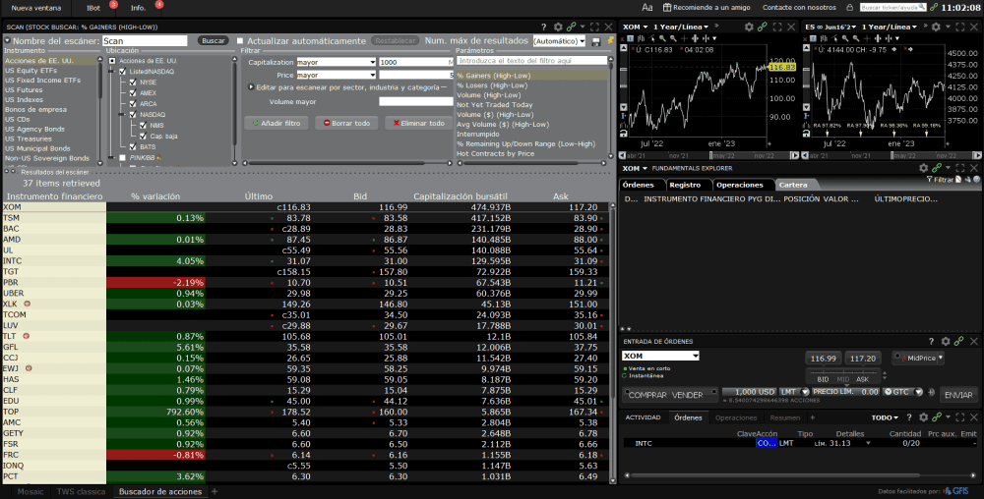Add new Actividad tab with plus icon
This screenshot has height=499, width=984.
(x=813, y=417)
